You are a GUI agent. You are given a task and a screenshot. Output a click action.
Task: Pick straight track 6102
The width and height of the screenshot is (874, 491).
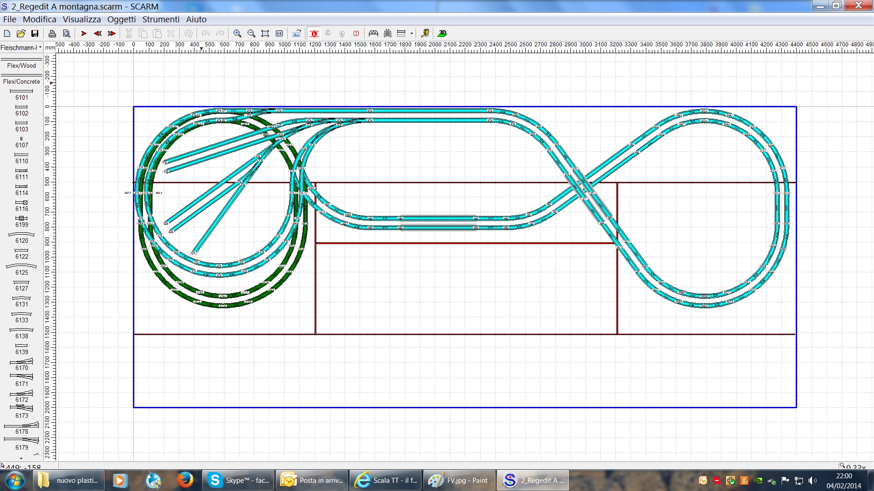(x=21, y=110)
